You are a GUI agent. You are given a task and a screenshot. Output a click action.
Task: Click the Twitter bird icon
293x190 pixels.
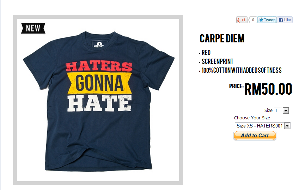click(x=261, y=20)
